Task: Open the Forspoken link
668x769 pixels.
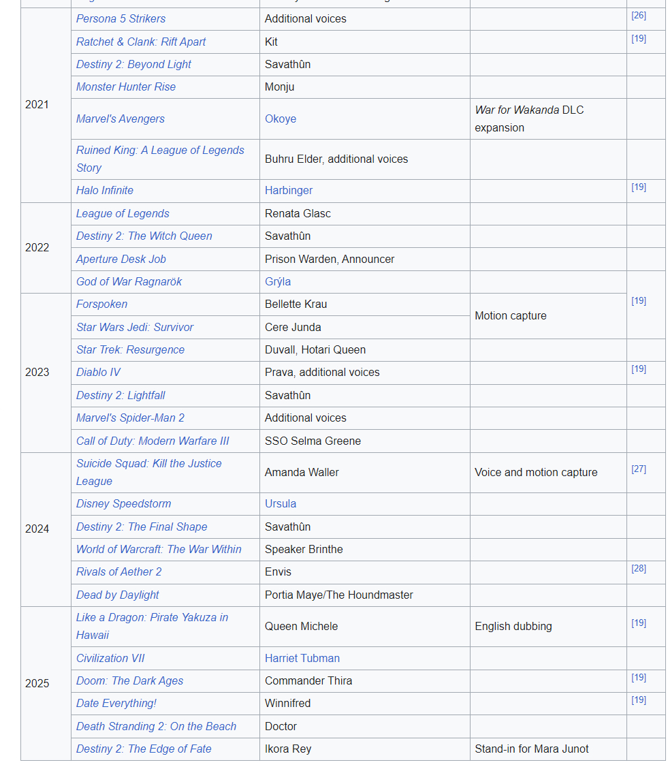Action: pyautogui.click(x=101, y=304)
